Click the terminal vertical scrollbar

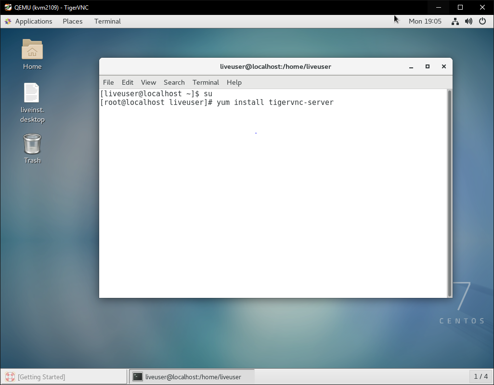coord(450,192)
